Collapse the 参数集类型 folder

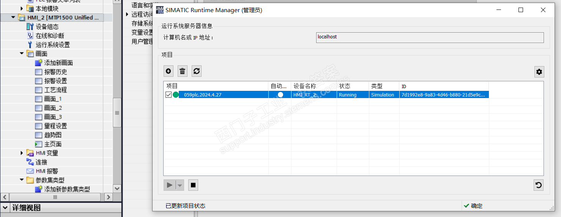tap(22, 180)
